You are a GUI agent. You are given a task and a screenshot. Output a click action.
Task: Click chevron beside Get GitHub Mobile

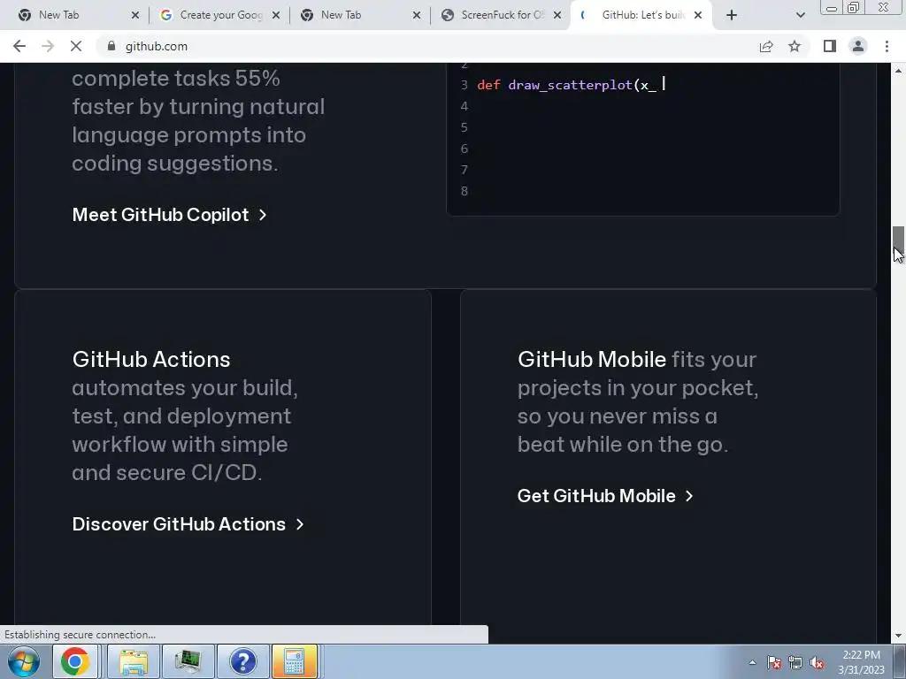(688, 496)
